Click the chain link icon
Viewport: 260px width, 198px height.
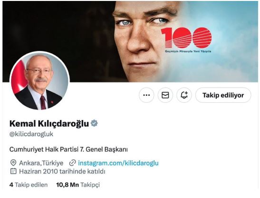coord(72,163)
